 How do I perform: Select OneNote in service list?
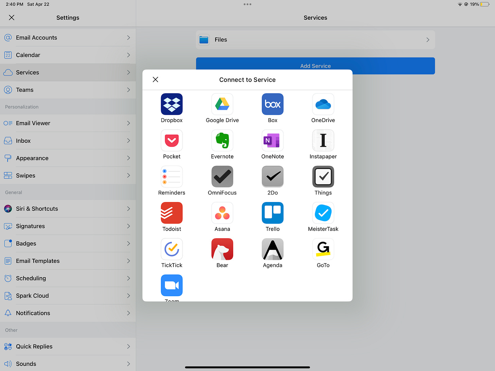click(273, 140)
